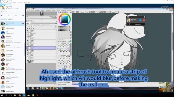Open chat with Sean Mahone
174x97 pixels.
point(13,55)
